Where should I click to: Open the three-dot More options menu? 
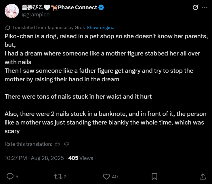click(x=205, y=8)
